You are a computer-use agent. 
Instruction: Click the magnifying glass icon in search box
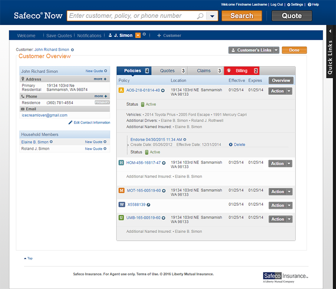(x=200, y=16)
